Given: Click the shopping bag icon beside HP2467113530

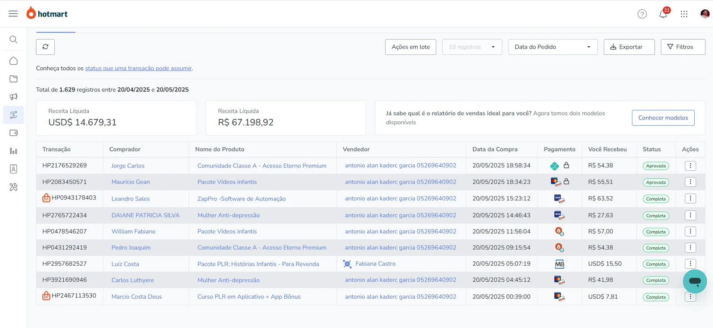Looking at the screenshot, I should coord(46,295).
